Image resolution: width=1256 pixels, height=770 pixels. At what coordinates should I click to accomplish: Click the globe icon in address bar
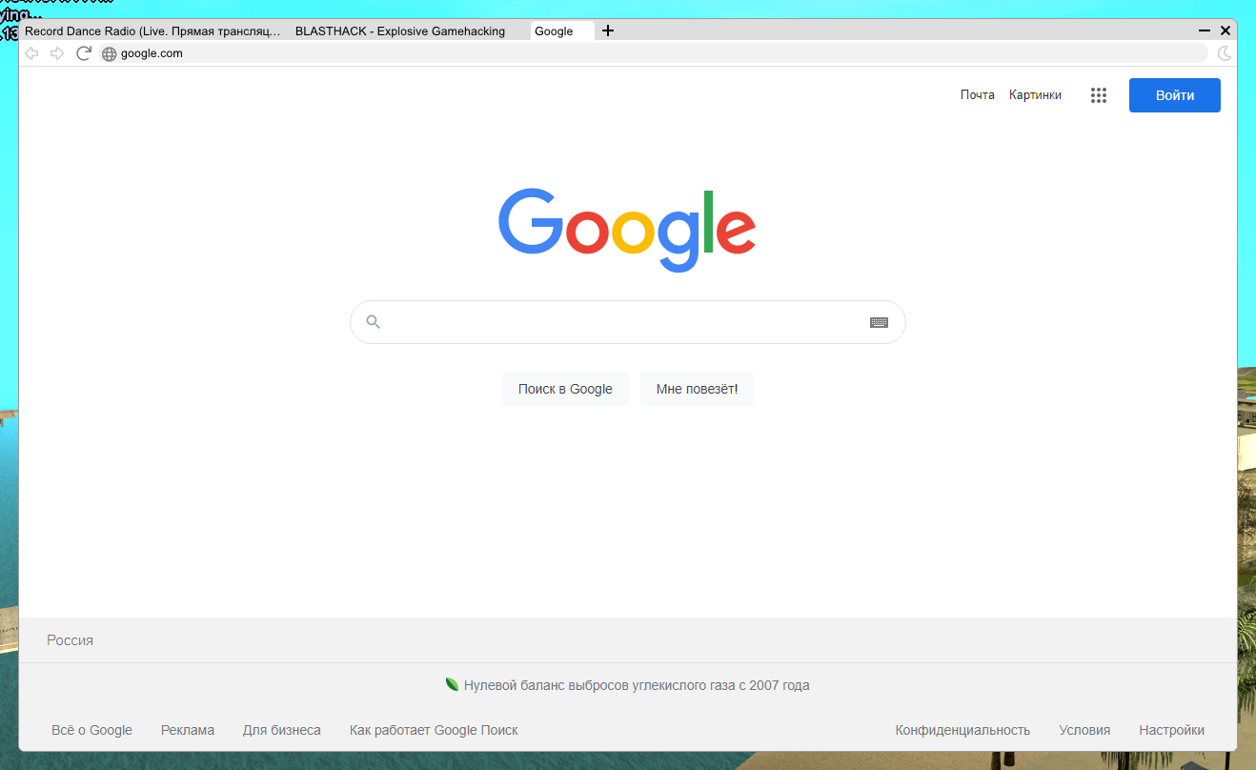[x=109, y=54]
